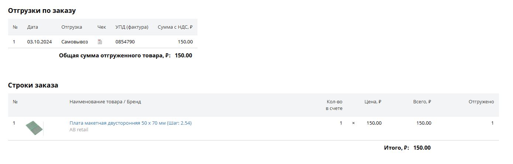Open the breadboard product thumbnail image
The height and width of the screenshot is (164, 513).
(34, 128)
